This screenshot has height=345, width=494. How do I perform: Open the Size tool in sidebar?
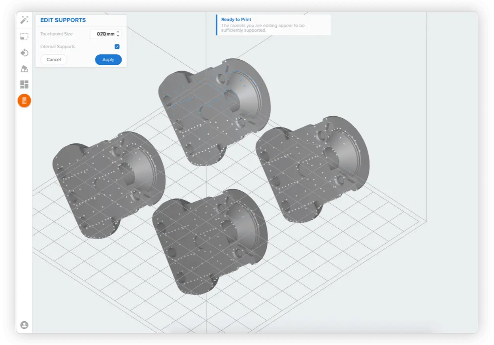(x=24, y=36)
